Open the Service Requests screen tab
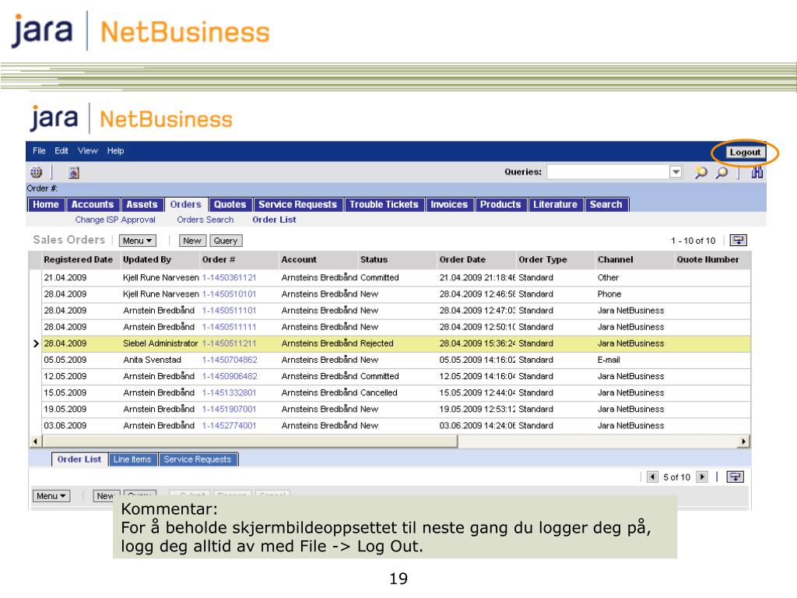797x598 pixels. point(298,205)
